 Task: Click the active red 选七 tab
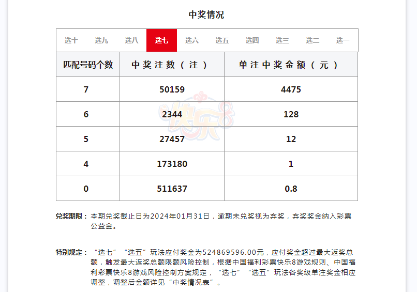[162, 40]
